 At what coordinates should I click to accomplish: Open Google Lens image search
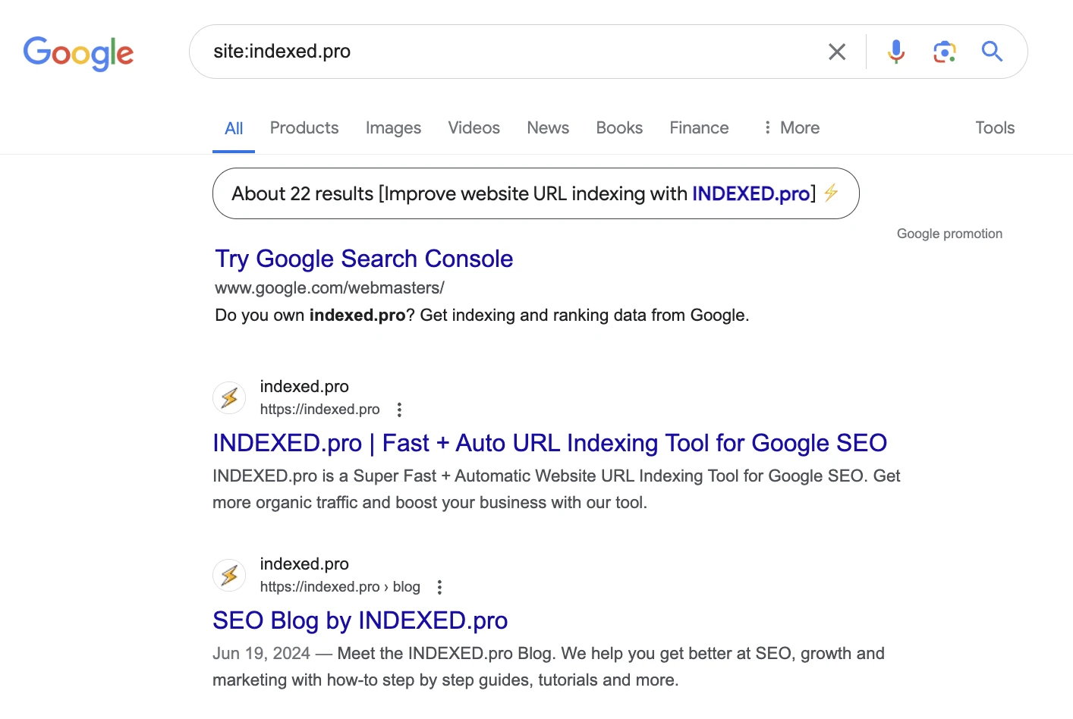click(944, 52)
